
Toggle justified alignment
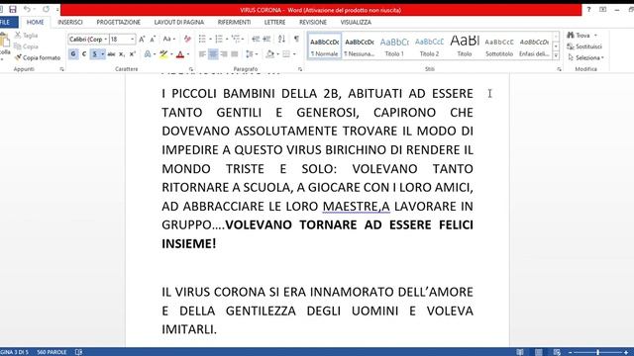point(234,54)
